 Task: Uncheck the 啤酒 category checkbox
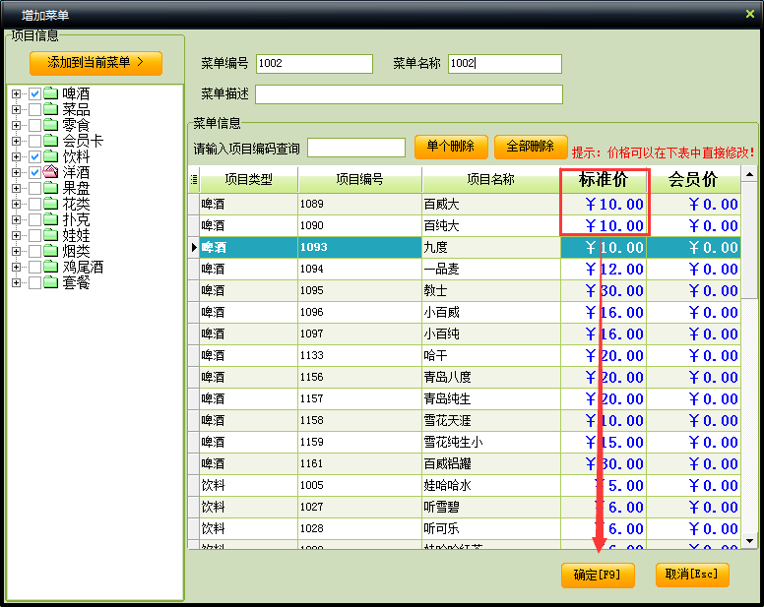pos(34,93)
